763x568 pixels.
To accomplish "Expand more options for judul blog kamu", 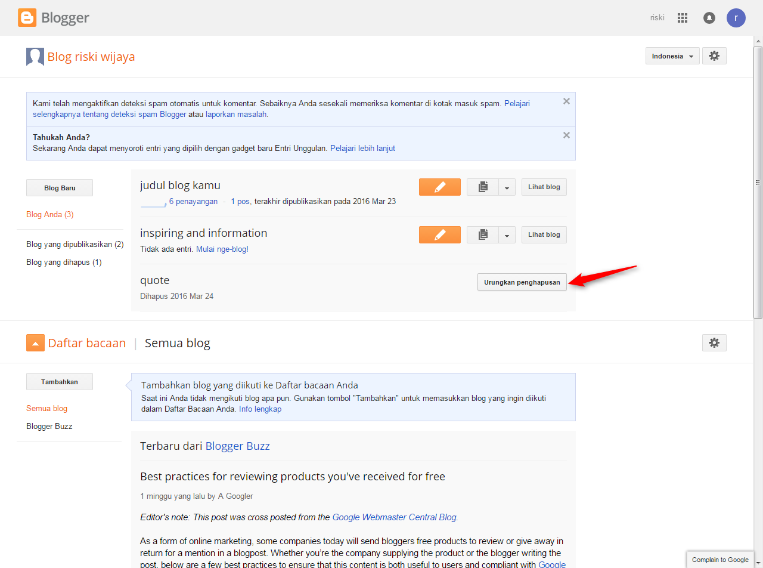I will 507,187.
